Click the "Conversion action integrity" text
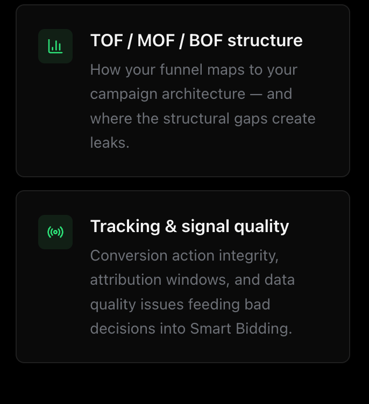Screen dimensions: 369x404 [184, 256]
